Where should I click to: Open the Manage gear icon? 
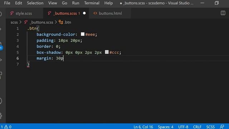[1, 115]
